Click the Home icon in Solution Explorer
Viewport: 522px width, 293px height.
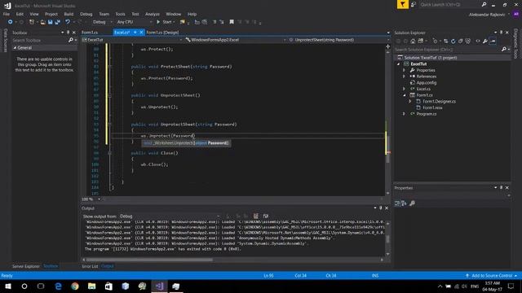pyautogui.click(x=413, y=41)
